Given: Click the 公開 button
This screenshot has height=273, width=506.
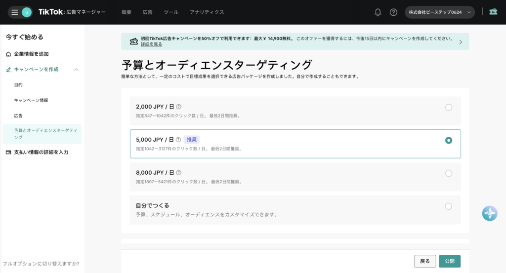Looking at the screenshot, I should pyautogui.click(x=450, y=261).
